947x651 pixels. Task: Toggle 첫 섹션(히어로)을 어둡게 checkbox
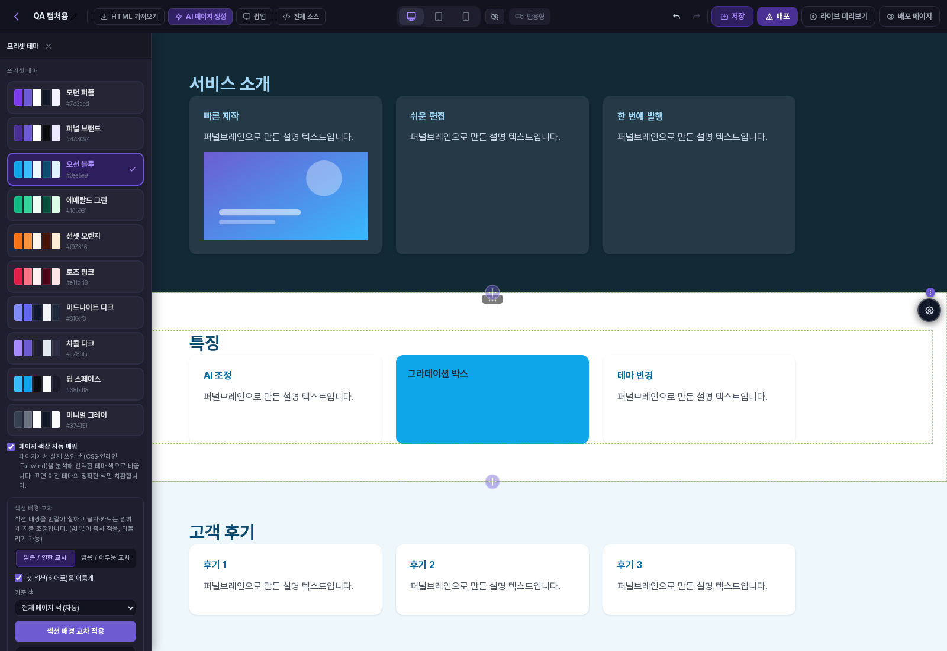point(19,578)
